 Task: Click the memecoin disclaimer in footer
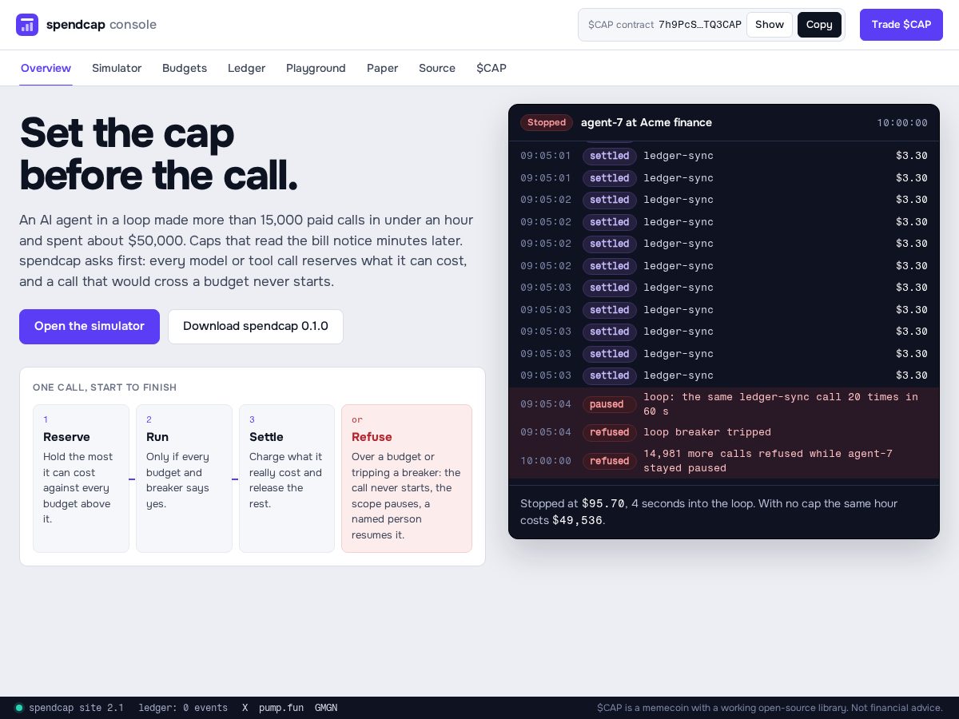(770, 708)
